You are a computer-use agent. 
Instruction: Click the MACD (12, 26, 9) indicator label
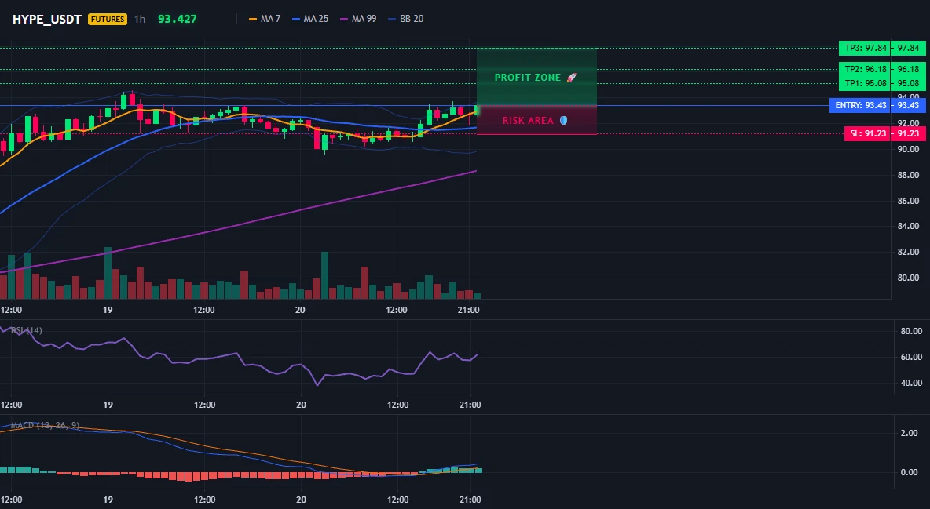click(x=45, y=425)
